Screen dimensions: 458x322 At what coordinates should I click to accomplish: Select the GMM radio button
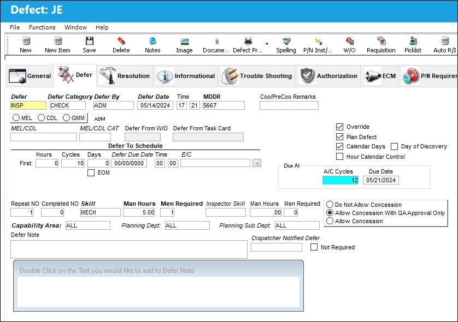click(x=66, y=118)
